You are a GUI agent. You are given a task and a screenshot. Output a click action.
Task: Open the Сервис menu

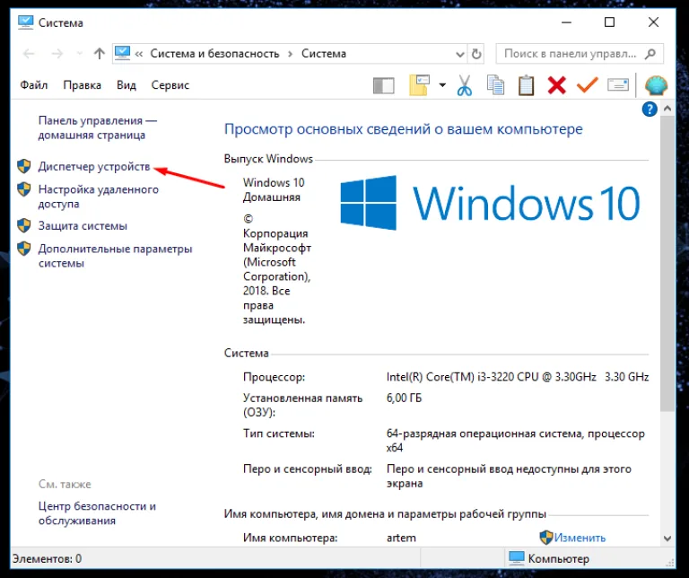(170, 85)
